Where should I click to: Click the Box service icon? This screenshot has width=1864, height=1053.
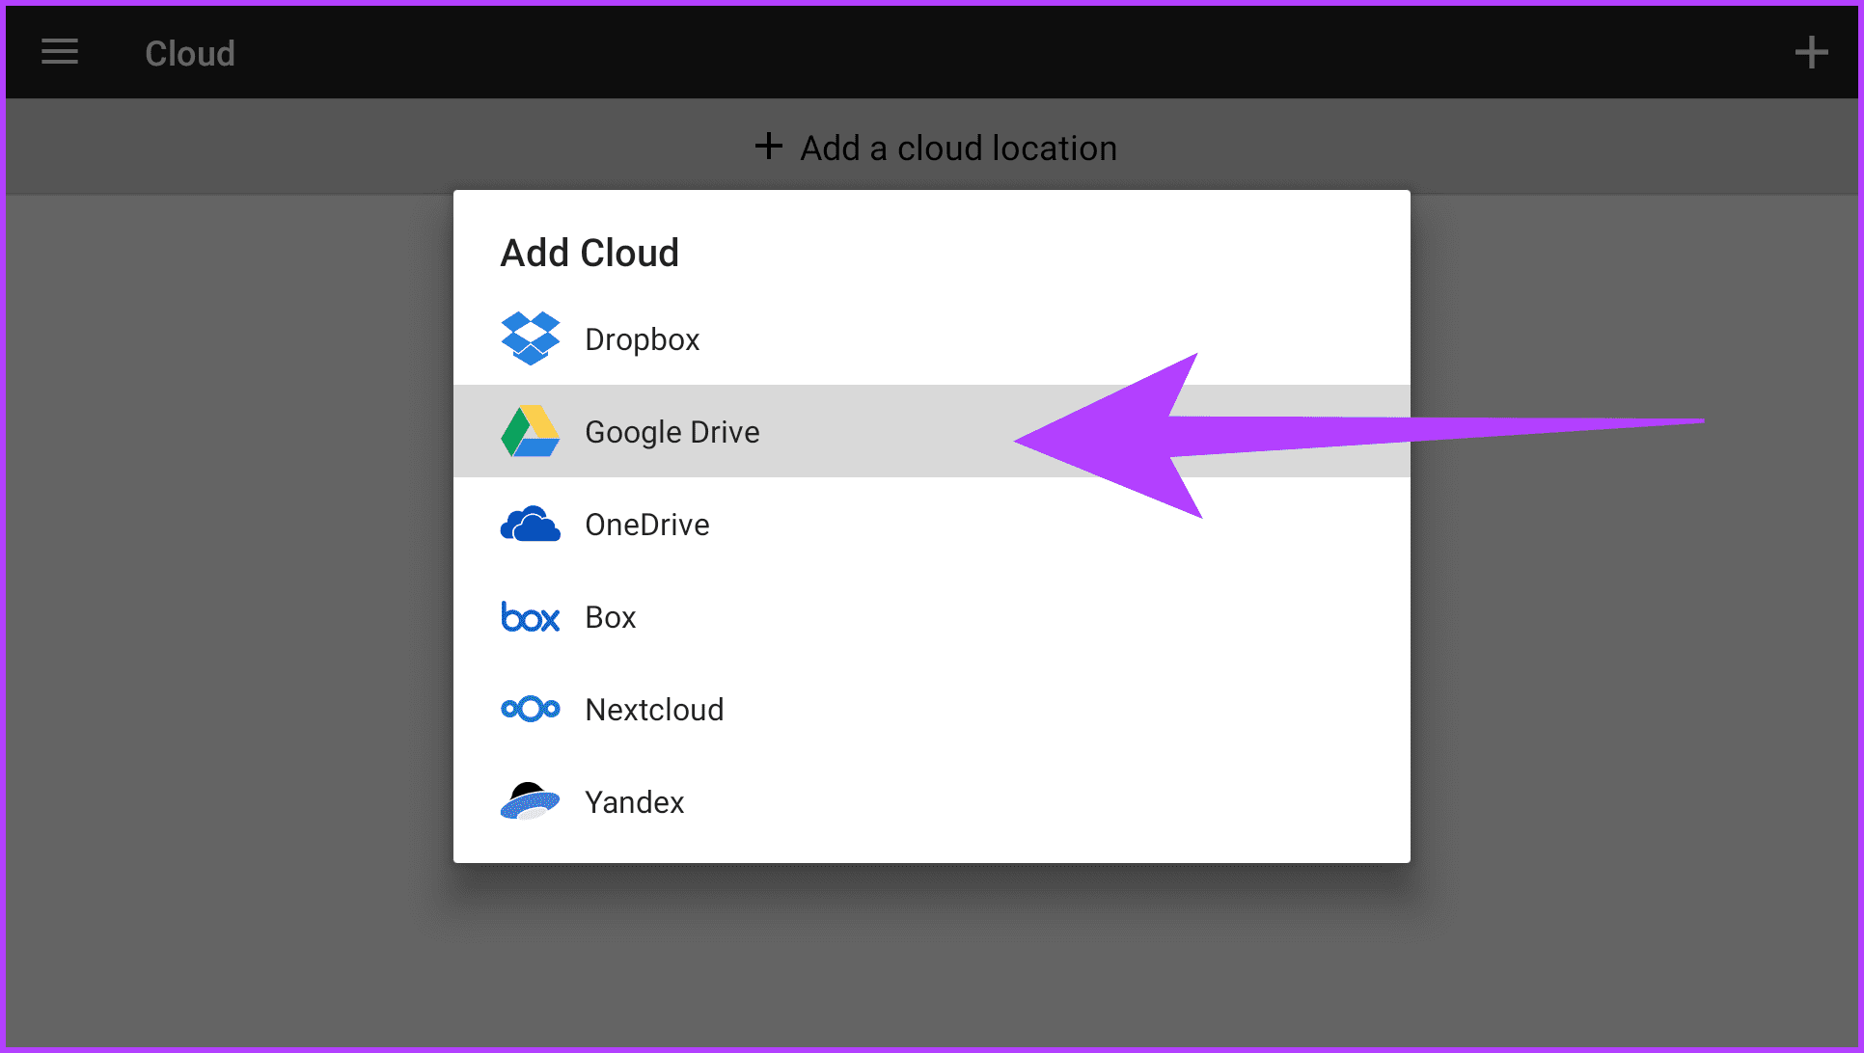pos(530,616)
